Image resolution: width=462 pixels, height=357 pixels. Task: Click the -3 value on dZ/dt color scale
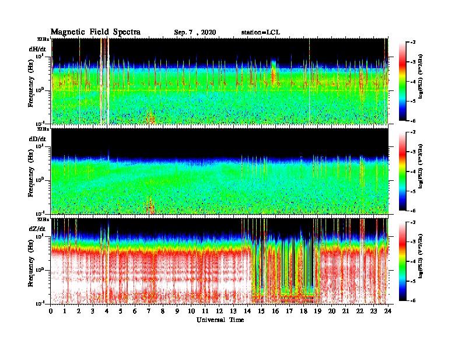pyautogui.click(x=413, y=242)
